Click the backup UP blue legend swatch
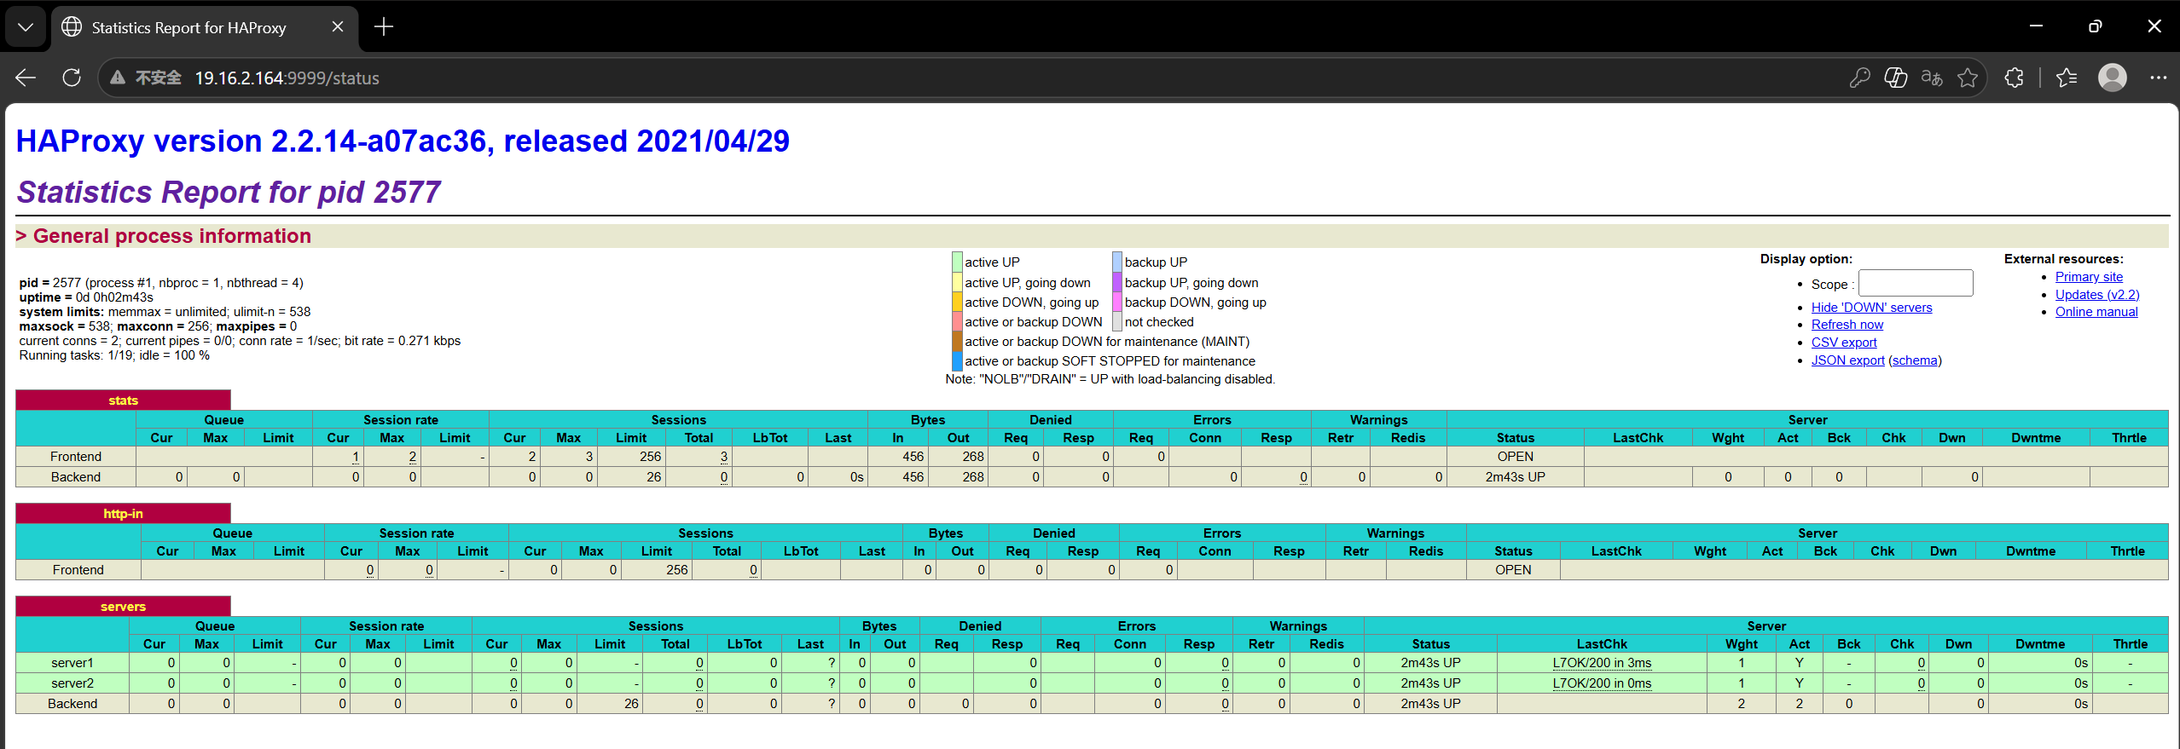The height and width of the screenshot is (749, 2180). click(x=1117, y=262)
